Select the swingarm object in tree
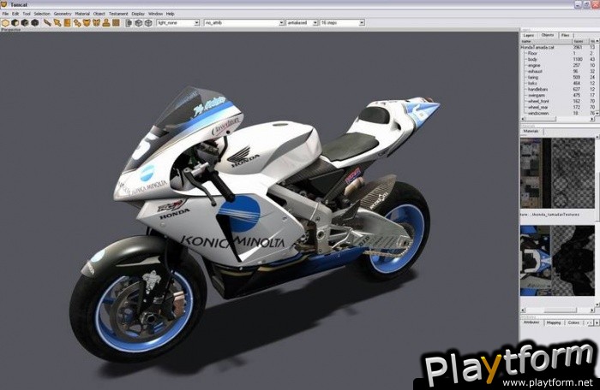Screen dimensions: 600x390 (x=536, y=95)
